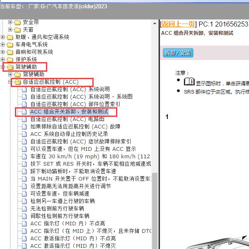Viewport: 249px width, 249px height.
Task: Click the 无法检测前方行驶车辆 text
Action: [57, 209]
